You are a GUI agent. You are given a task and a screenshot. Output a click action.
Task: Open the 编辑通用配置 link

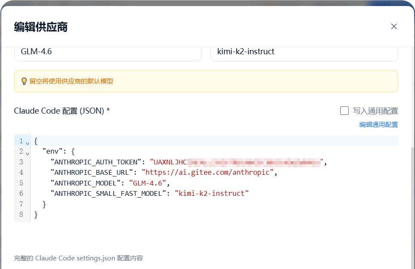[x=378, y=125]
